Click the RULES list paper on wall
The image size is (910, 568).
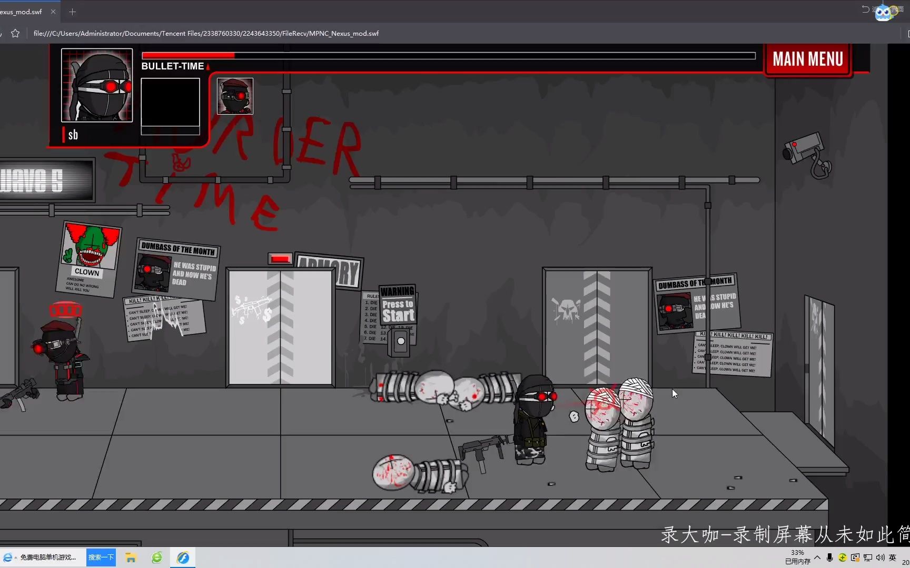pyautogui.click(x=372, y=318)
